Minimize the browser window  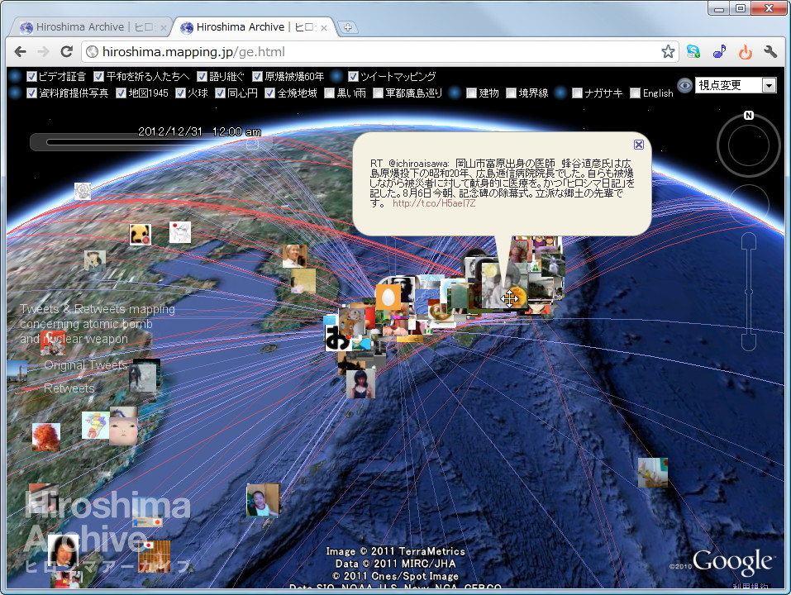[718, 8]
